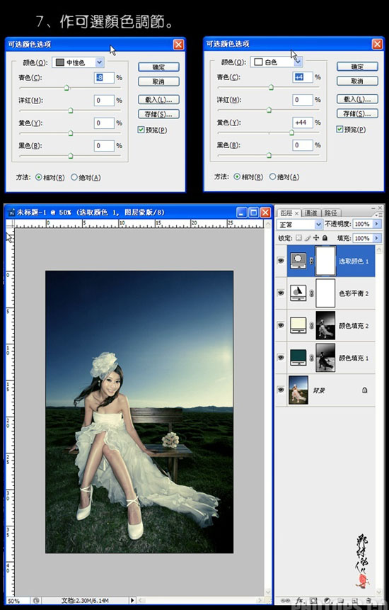This screenshot has width=389, height=610.
Task: Click 载入(L)... in the 中性色 dialog
Action: click(159, 100)
